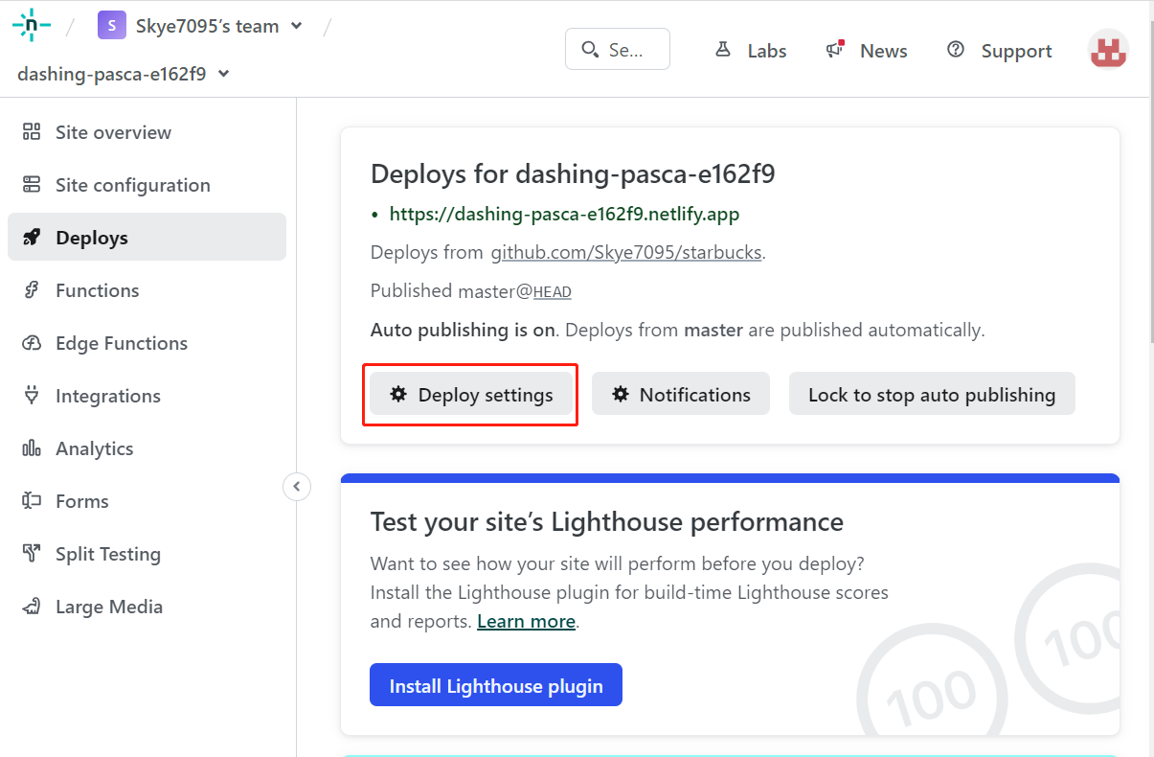Image resolution: width=1154 pixels, height=757 pixels.
Task: Click the Netlify logo icon
Action: 31,26
